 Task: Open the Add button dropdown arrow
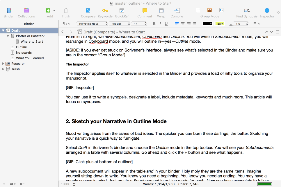tap(54, 10)
